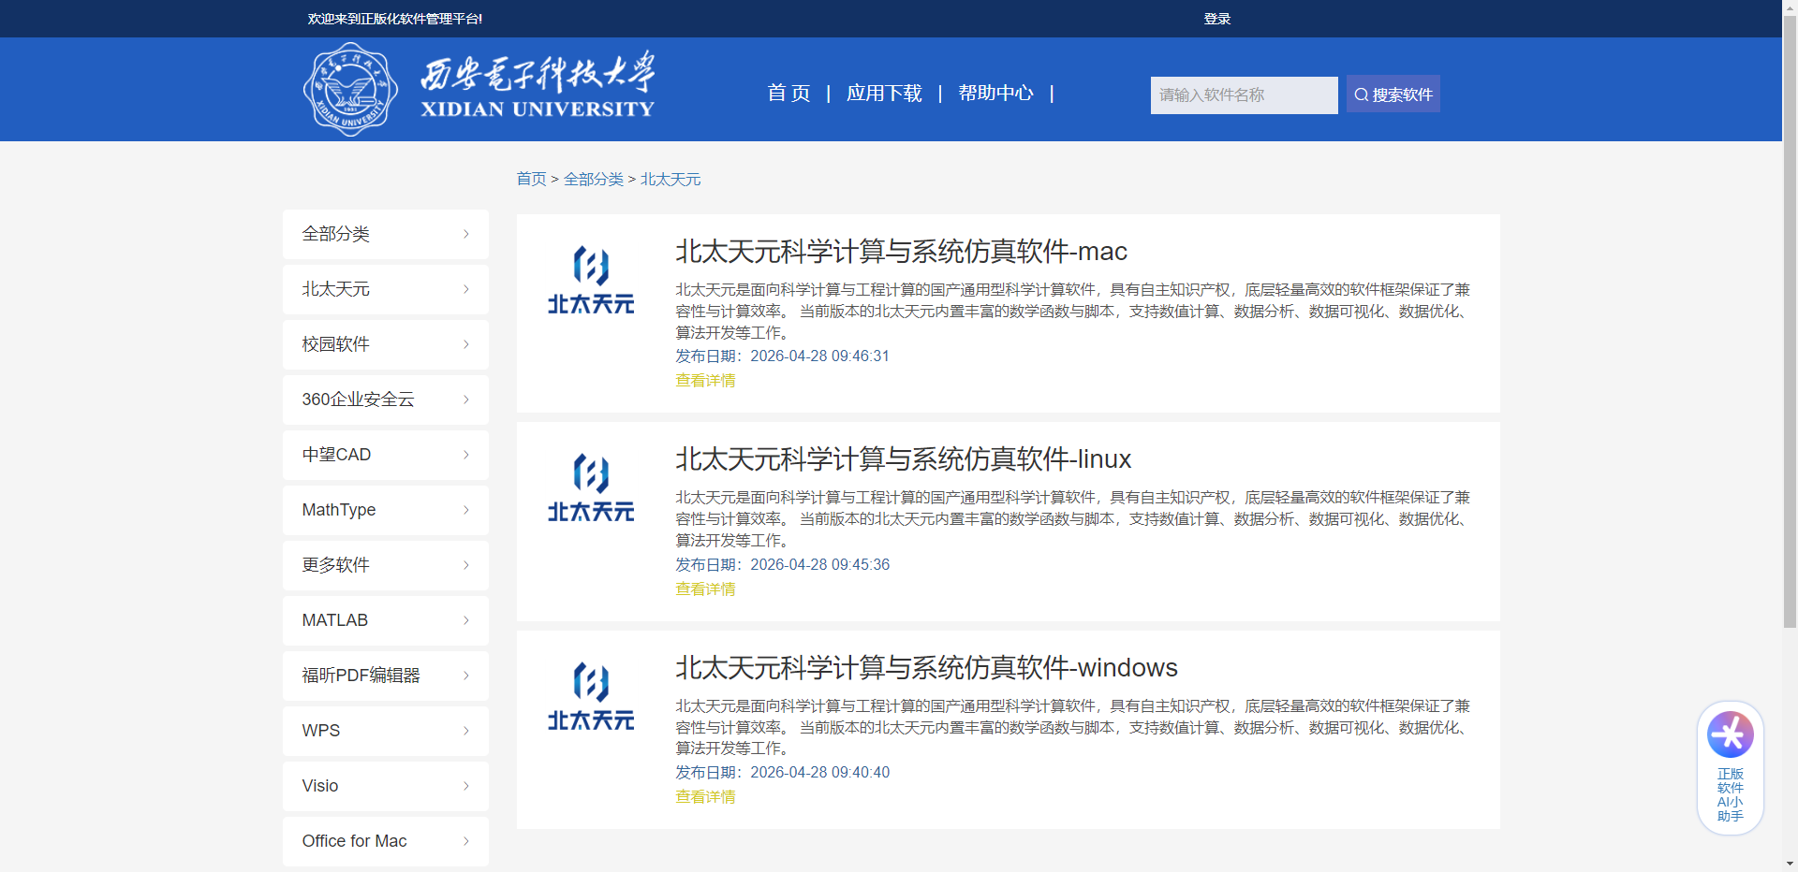Click the Xidian University round emblem logo
Image resolution: width=1798 pixels, height=872 pixels.
click(350, 90)
